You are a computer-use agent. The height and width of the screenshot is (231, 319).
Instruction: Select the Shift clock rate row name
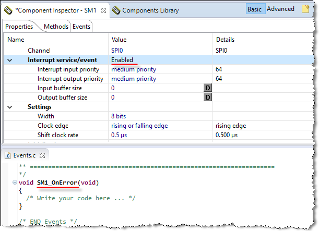58,135
